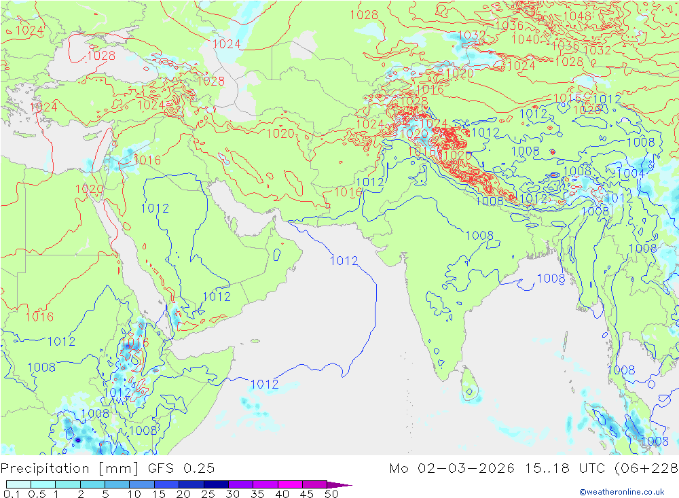Pick the dark navy swatch between 25 and 30
Screen dimensions: 679x498
216,484
